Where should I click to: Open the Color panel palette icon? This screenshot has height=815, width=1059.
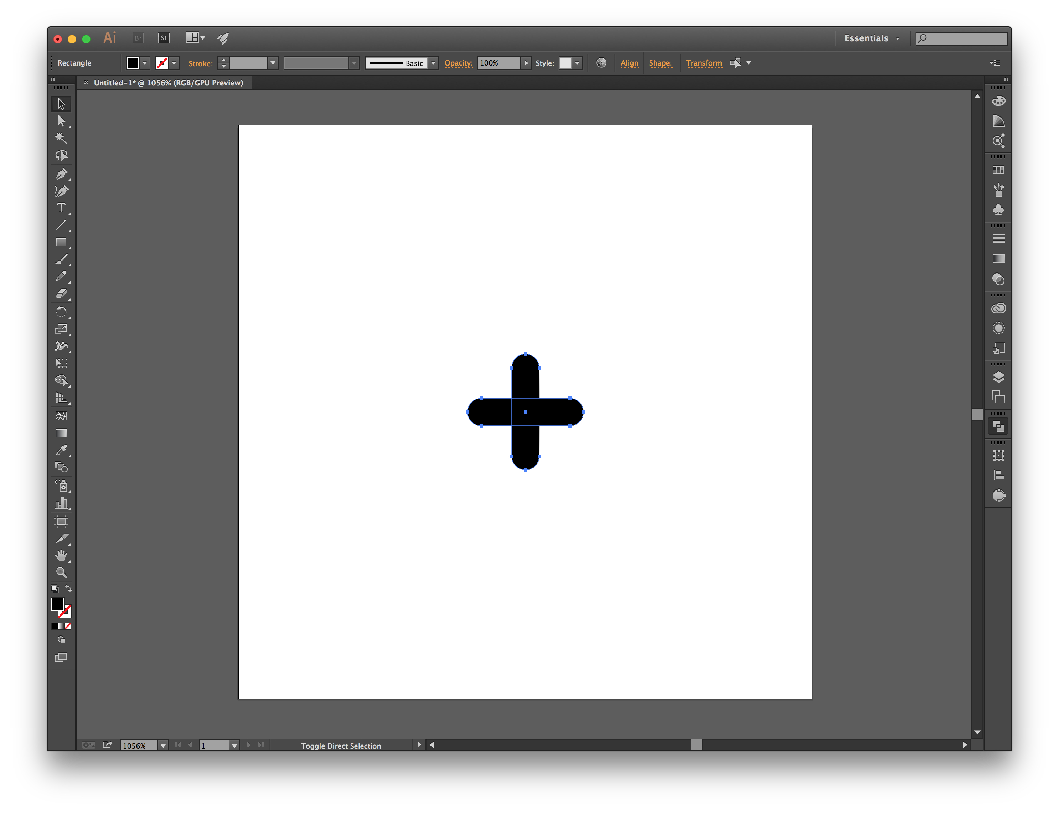tap(998, 101)
